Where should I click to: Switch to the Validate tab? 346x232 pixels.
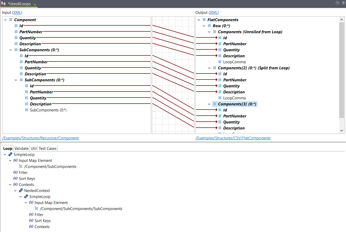(x=21, y=148)
